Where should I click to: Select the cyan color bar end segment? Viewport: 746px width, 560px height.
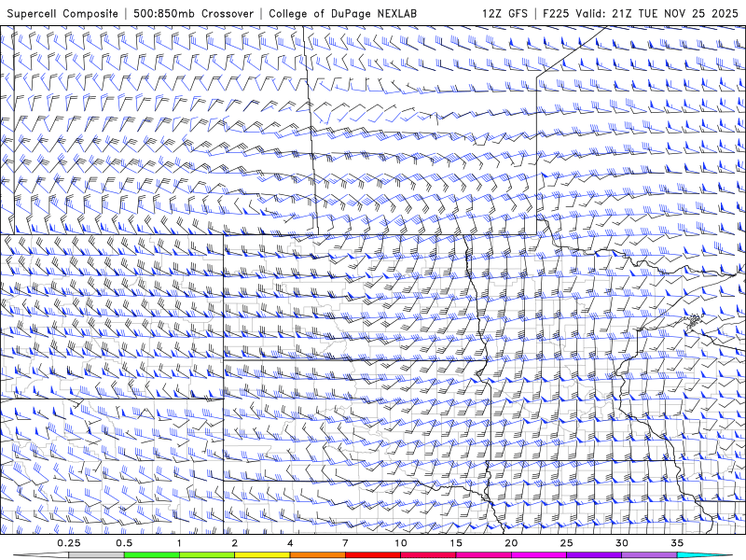[x=704, y=555]
